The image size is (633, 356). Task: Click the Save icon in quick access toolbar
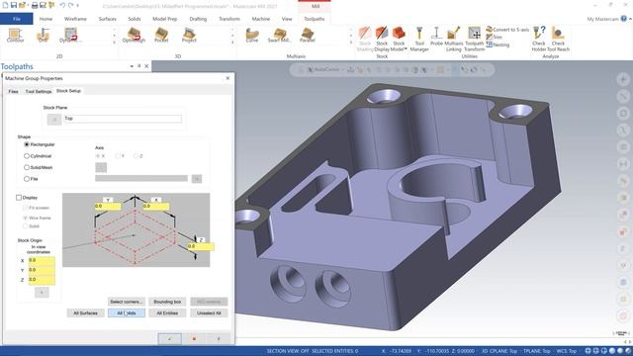point(13,5)
